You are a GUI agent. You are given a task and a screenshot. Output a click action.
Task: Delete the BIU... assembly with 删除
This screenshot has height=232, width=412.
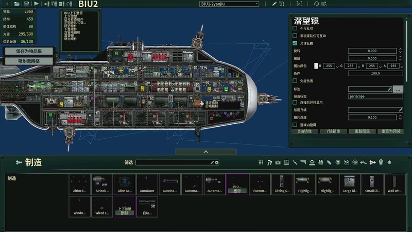point(237,191)
